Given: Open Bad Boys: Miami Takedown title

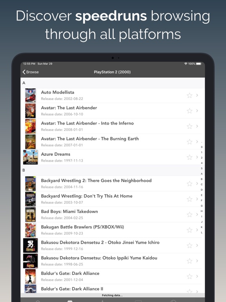Looking at the screenshot, I should click(x=69, y=212).
